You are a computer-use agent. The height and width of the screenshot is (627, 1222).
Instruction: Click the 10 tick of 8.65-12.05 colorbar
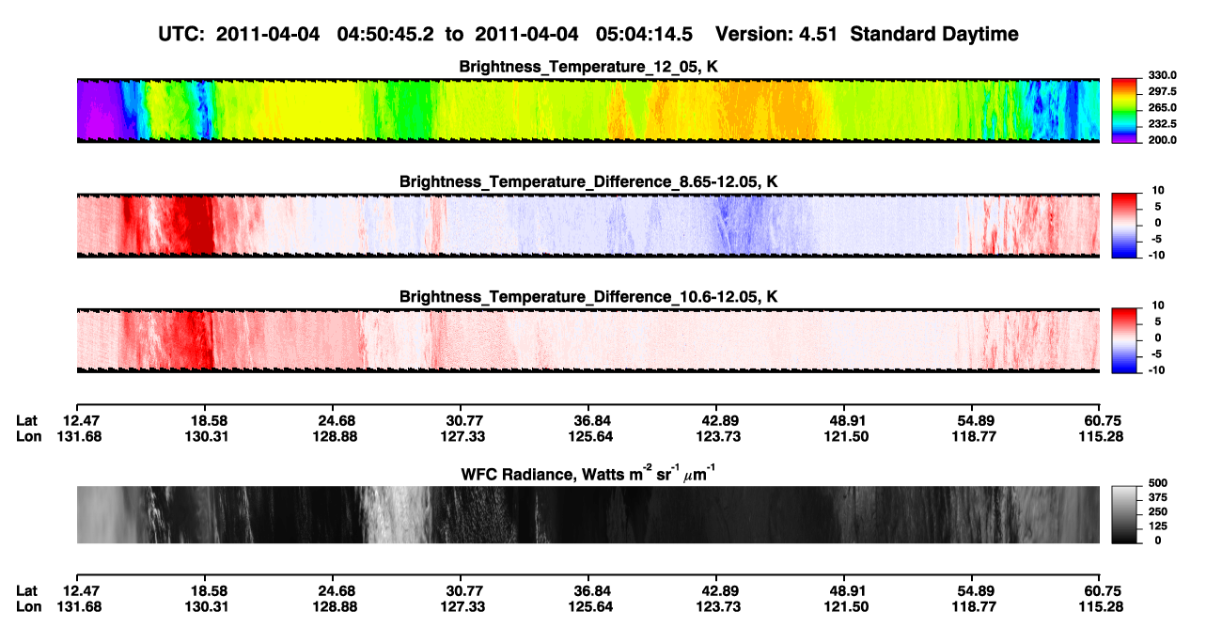tap(1158, 191)
